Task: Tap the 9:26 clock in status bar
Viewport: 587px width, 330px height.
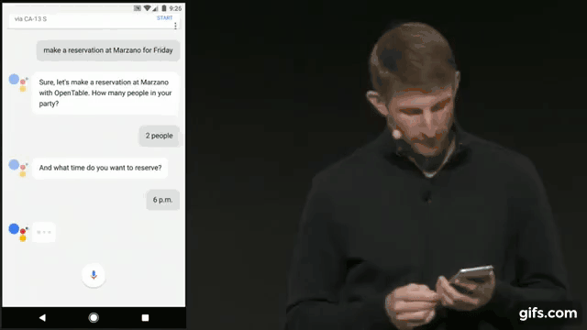Action: pyautogui.click(x=175, y=8)
